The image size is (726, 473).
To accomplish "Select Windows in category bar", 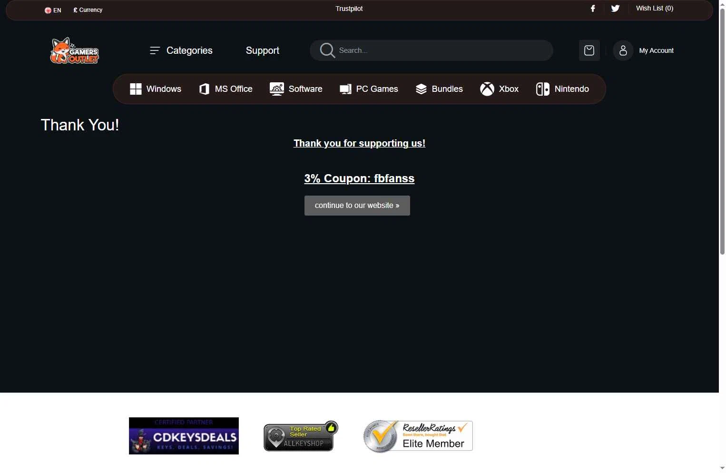I will click(156, 89).
